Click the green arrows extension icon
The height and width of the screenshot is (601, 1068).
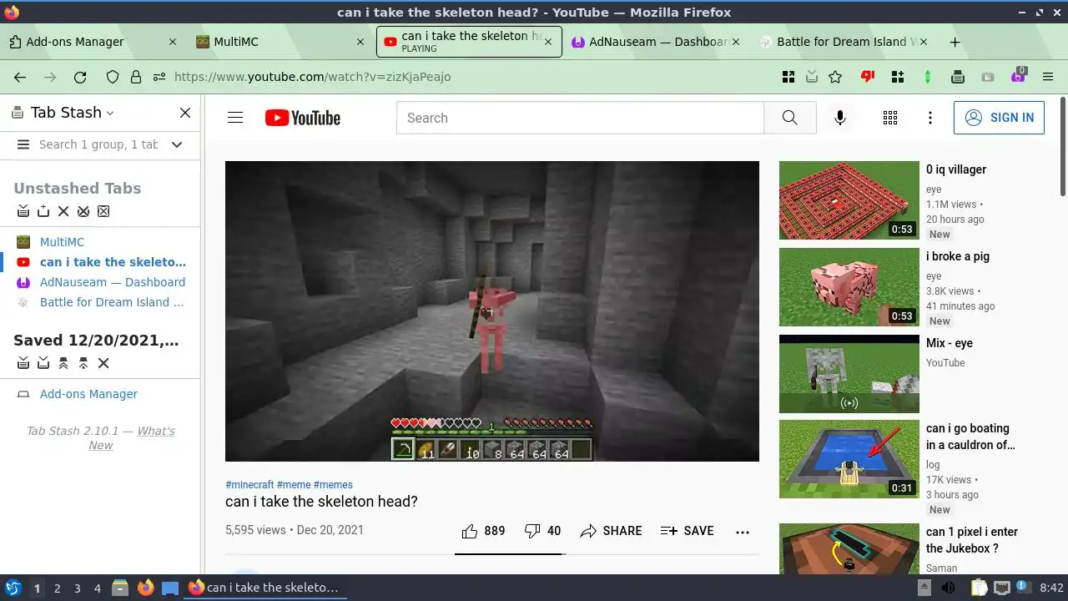[928, 77]
